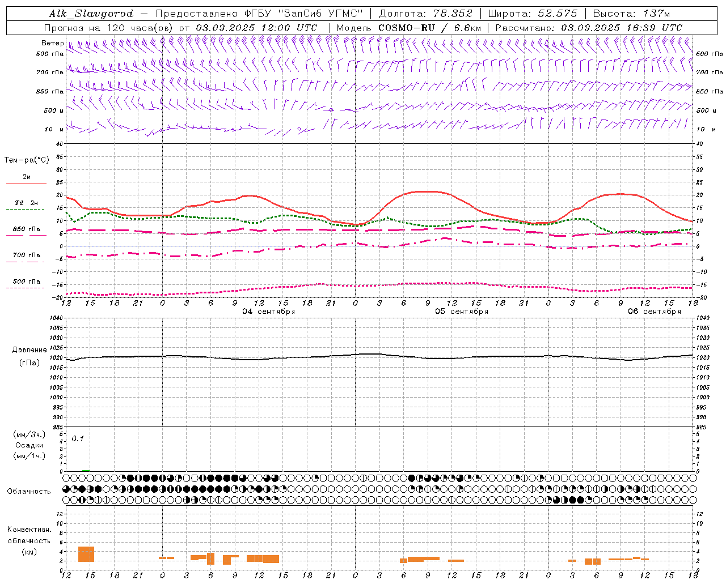Viewport: 726px width, 580px height.
Task: Select the 500 м wind level label on left
Action: [53, 110]
